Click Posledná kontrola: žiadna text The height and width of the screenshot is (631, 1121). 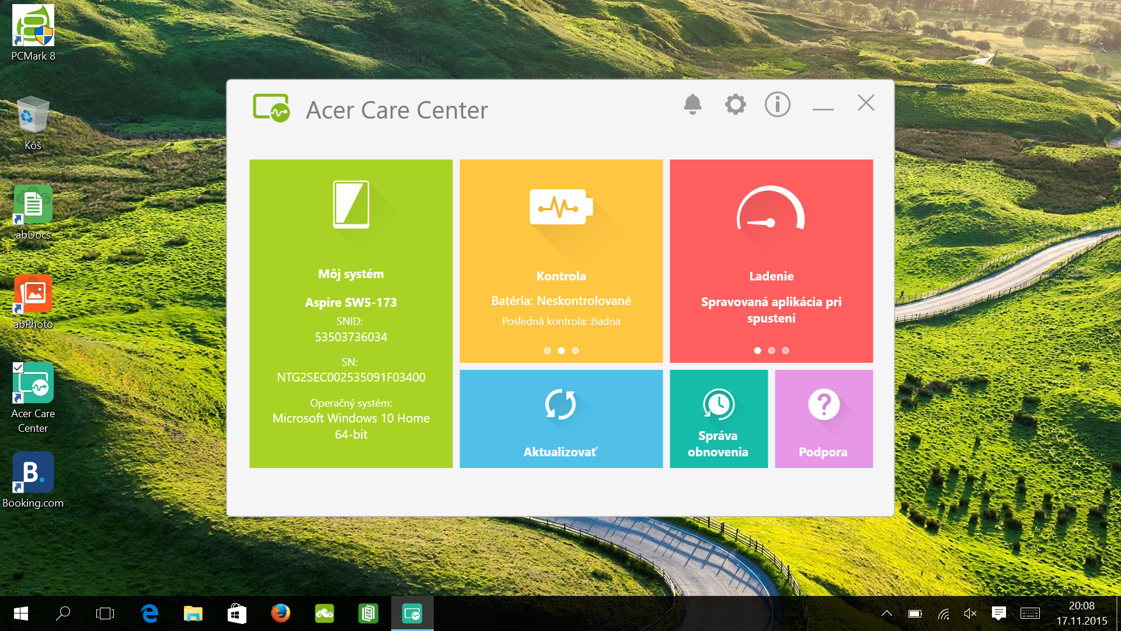tap(561, 321)
